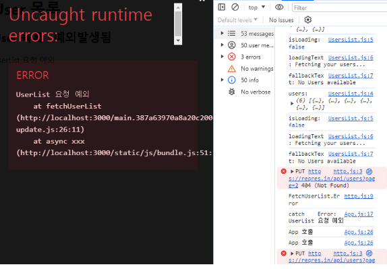The image size is (387, 269).
Task: Open console settings gear icon
Action: point(307,20)
